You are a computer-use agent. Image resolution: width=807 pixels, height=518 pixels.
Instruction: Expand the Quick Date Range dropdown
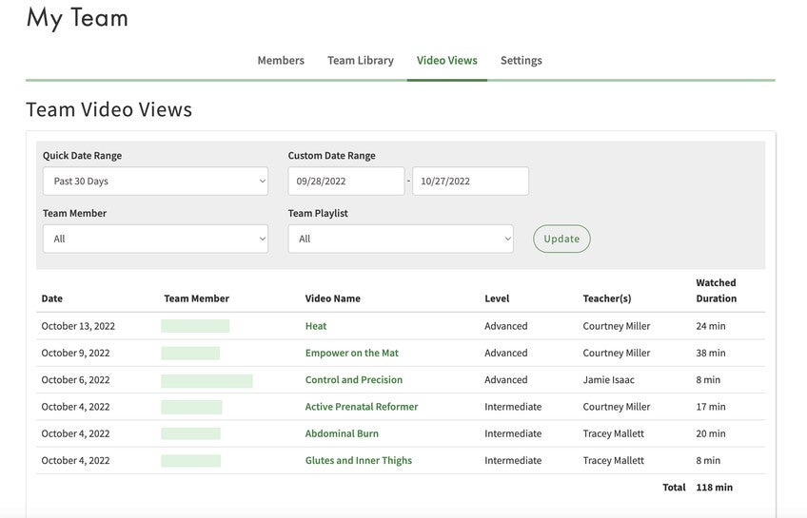(155, 182)
